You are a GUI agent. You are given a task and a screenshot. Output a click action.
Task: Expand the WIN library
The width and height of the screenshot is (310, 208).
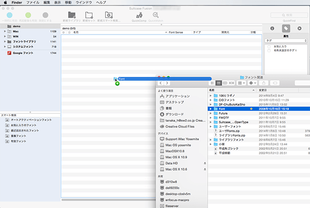pyautogui.click(x=5, y=37)
